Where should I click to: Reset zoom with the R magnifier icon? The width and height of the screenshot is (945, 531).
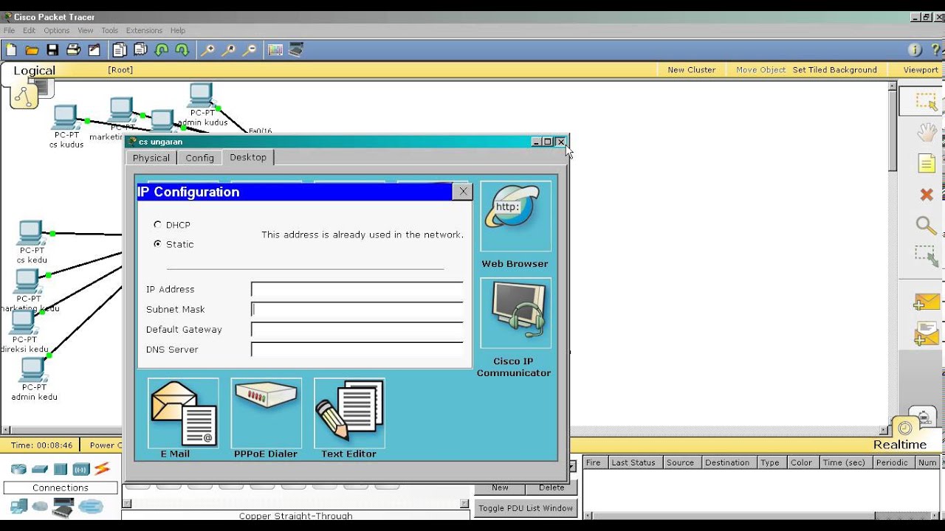[229, 50]
